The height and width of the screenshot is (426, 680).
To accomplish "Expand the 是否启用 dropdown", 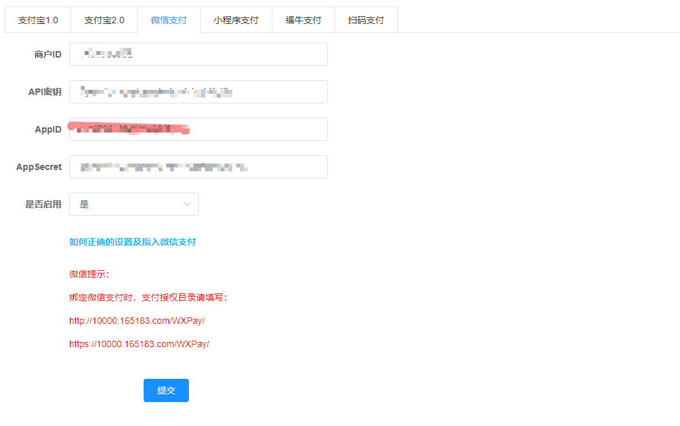I will coord(133,204).
